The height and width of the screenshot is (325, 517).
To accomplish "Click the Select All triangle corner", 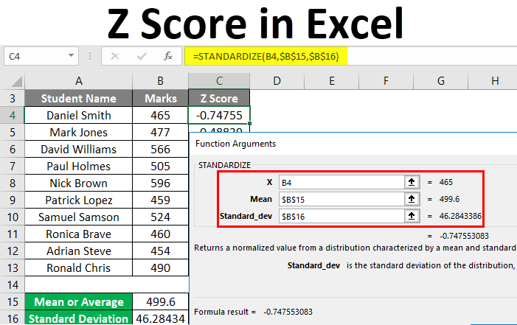I will [x=16, y=81].
